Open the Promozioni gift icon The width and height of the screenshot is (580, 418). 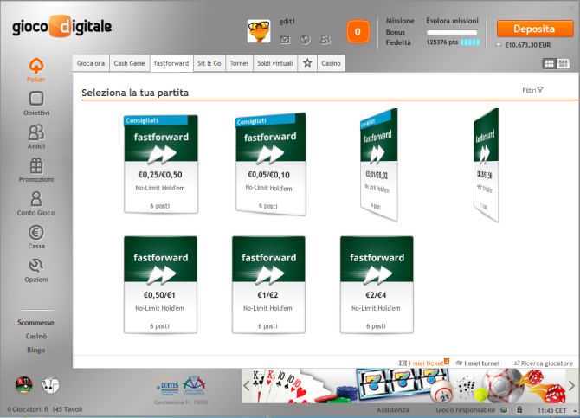point(36,170)
